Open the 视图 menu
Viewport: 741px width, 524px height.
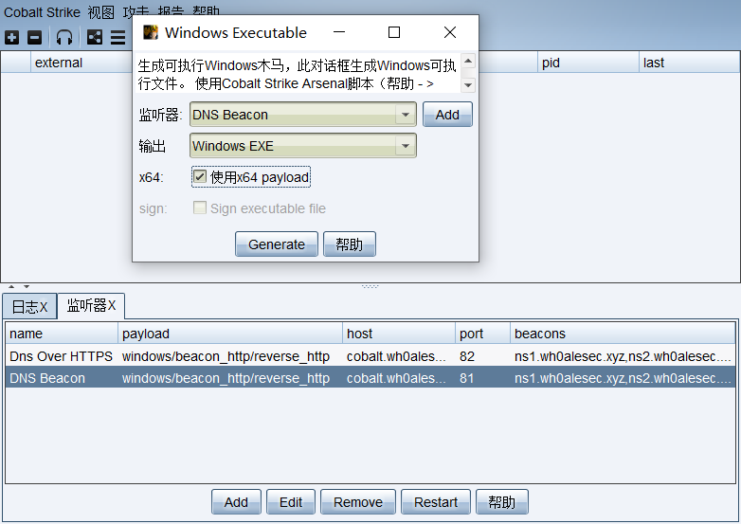[x=101, y=11]
